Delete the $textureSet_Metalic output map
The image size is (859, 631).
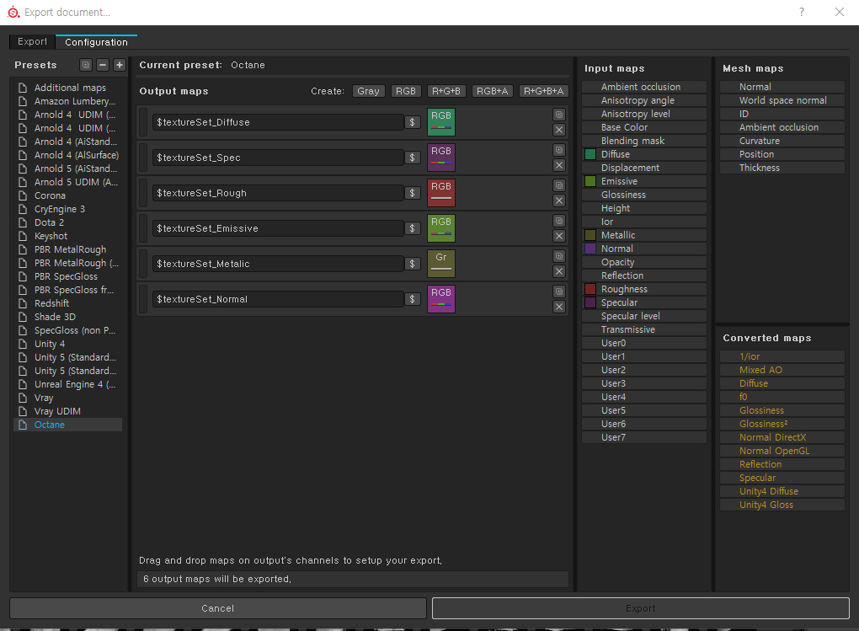(559, 271)
